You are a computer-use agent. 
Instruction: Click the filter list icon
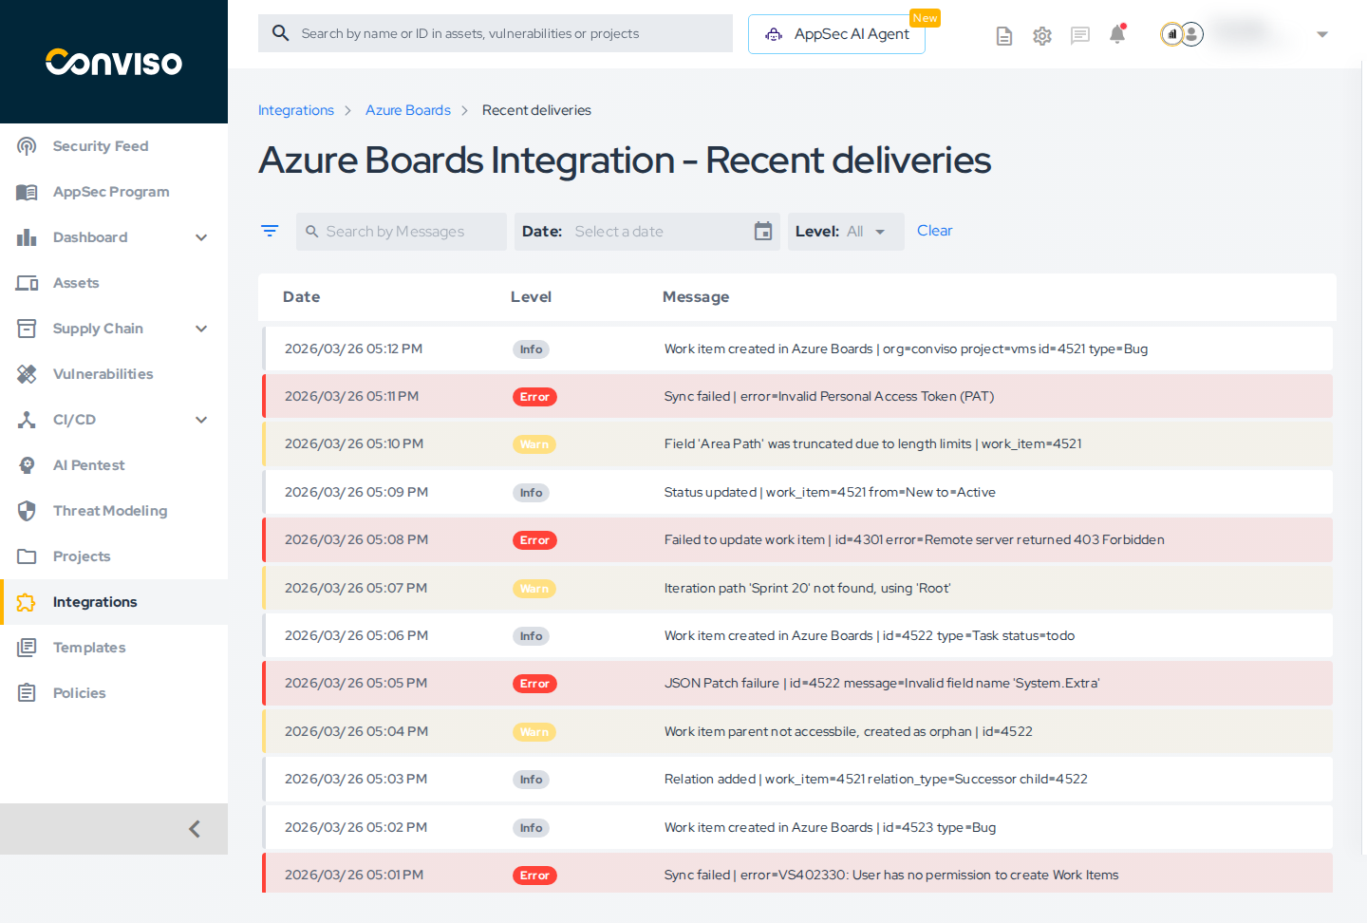coord(270,231)
